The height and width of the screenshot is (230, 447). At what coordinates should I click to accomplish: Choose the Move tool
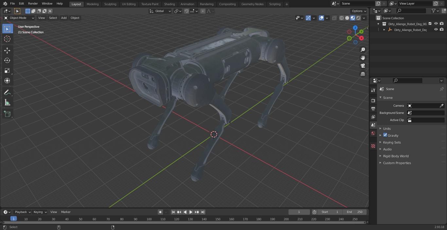click(7, 50)
